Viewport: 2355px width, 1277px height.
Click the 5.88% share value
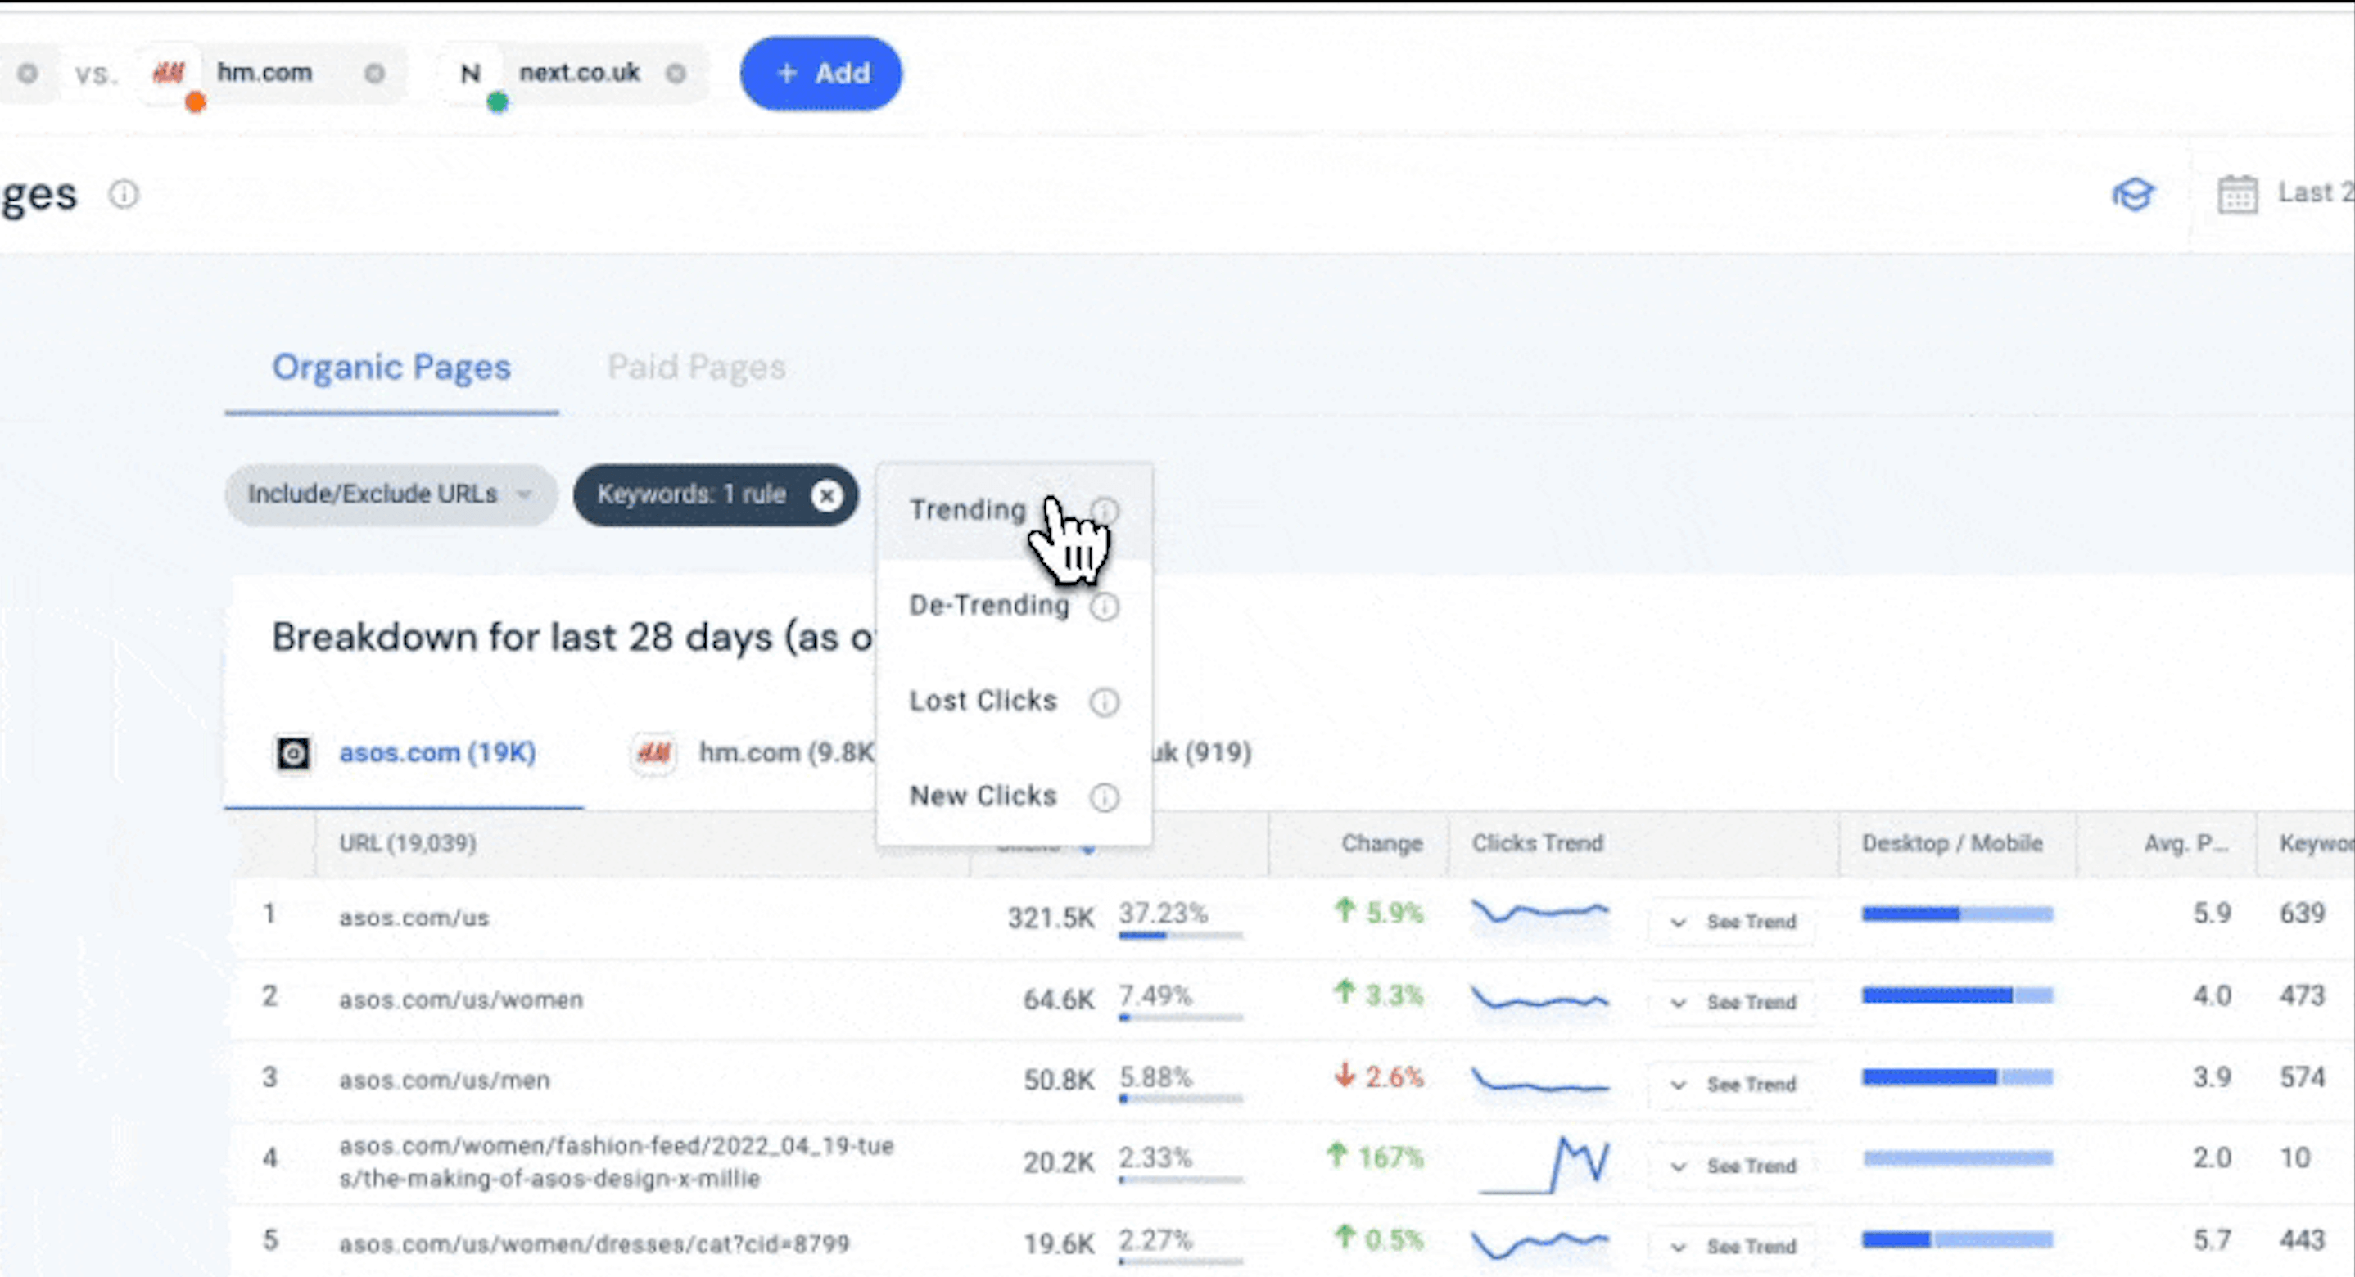pos(1155,1076)
